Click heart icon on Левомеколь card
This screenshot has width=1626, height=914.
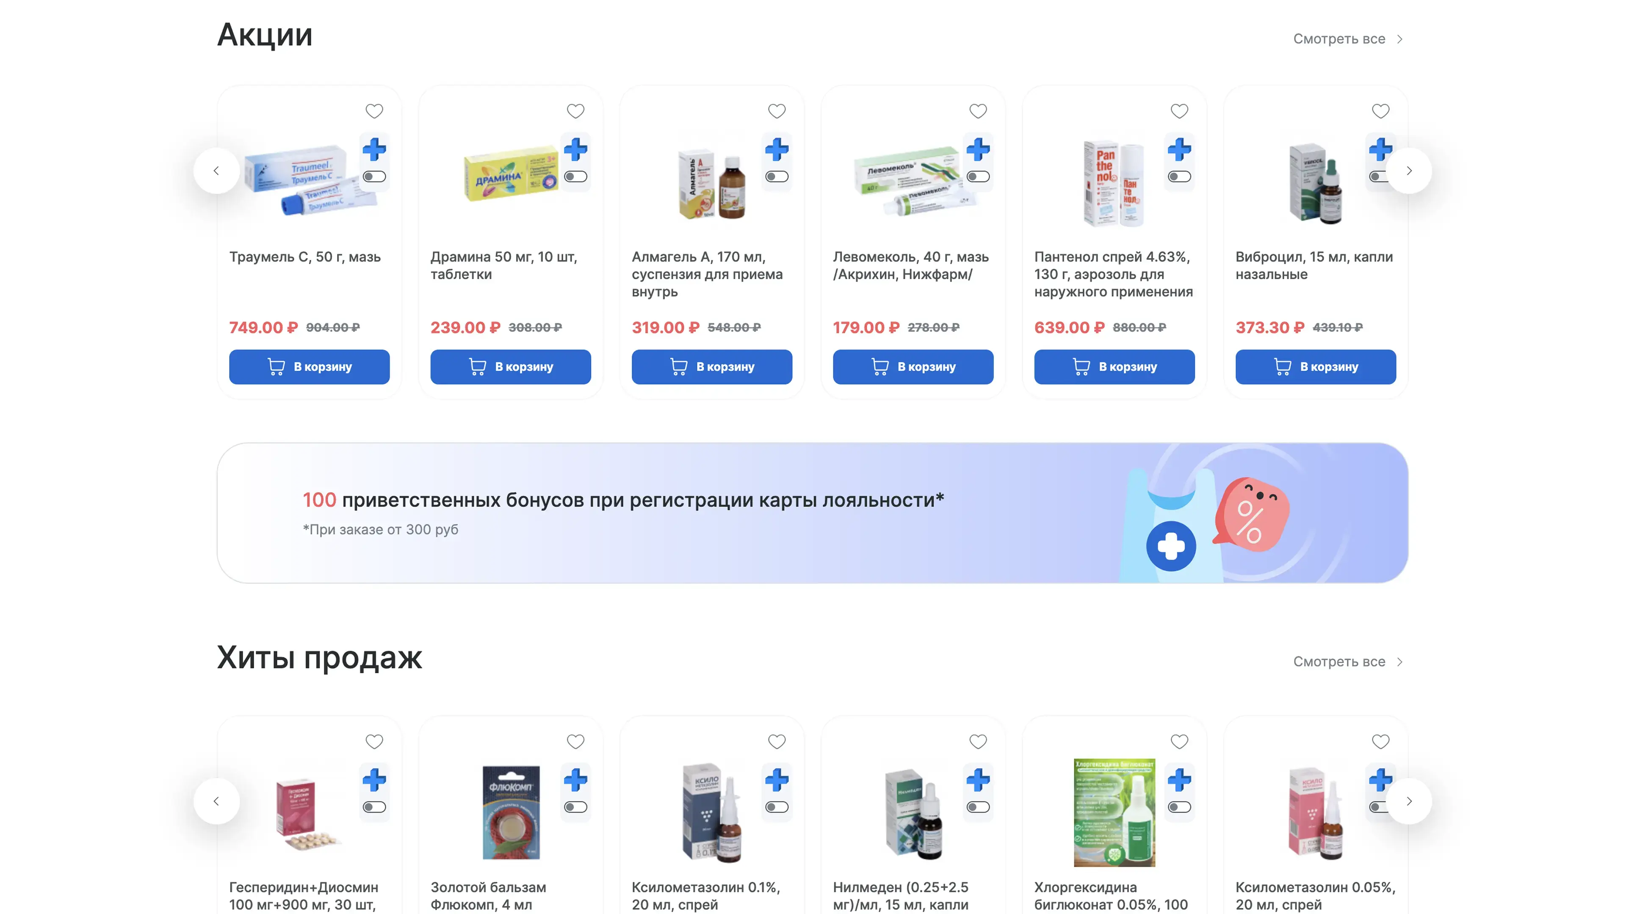pos(979,111)
